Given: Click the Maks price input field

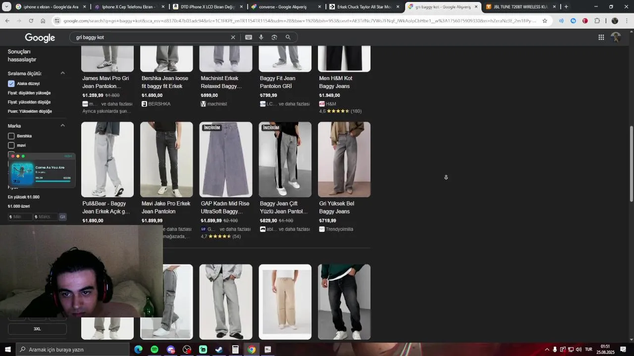Looking at the screenshot, I should [46, 217].
